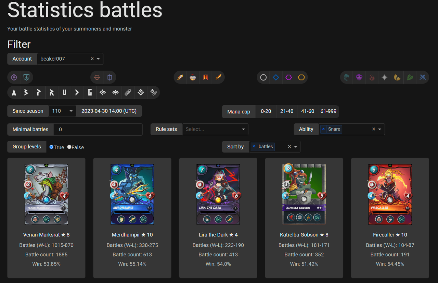This screenshot has width=438, height=283.
Task: Click the Minimal battles input field
Action: pyautogui.click(x=98, y=130)
